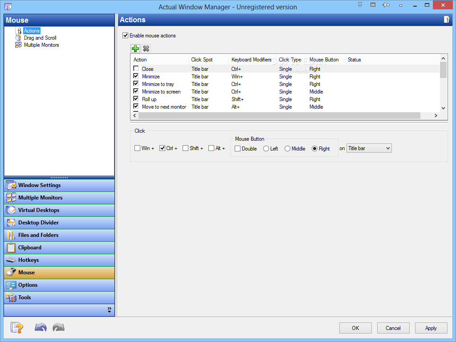Image resolution: width=456 pixels, height=342 pixels.
Task: Click Shift+ modifier cell in Roll up row
Action: click(x=238, y=99)
